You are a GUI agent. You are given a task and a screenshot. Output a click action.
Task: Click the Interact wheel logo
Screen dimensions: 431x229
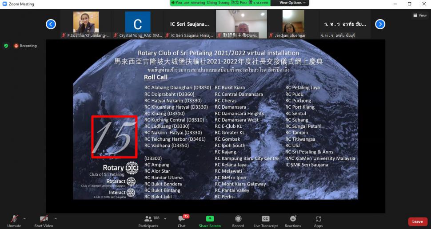click(x=131, y=193)
